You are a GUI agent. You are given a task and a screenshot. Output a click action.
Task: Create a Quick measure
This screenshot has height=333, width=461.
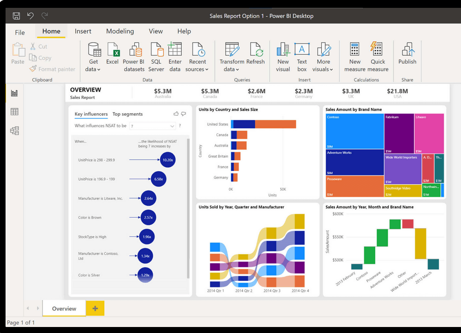(x=378, y=57)
